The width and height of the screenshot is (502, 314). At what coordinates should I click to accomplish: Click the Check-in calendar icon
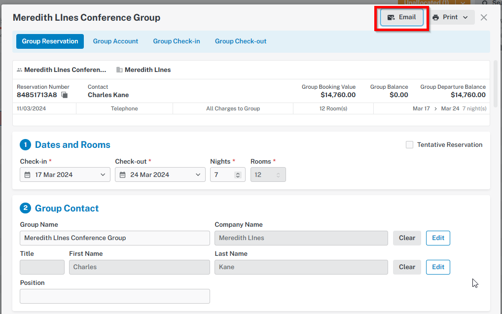tap(28, 175)
